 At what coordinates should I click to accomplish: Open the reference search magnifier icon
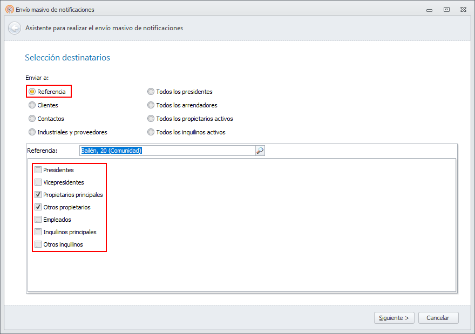click(x=260, y=151)
